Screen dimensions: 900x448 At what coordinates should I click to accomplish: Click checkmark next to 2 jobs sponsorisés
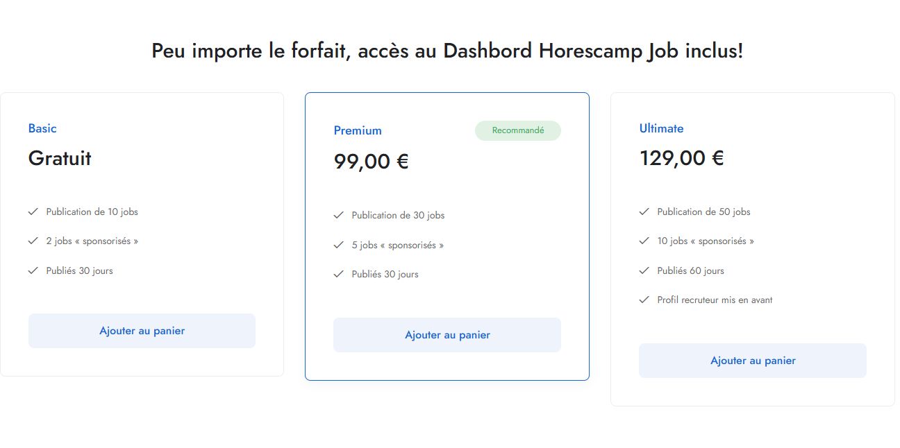[x=33, y=241]
